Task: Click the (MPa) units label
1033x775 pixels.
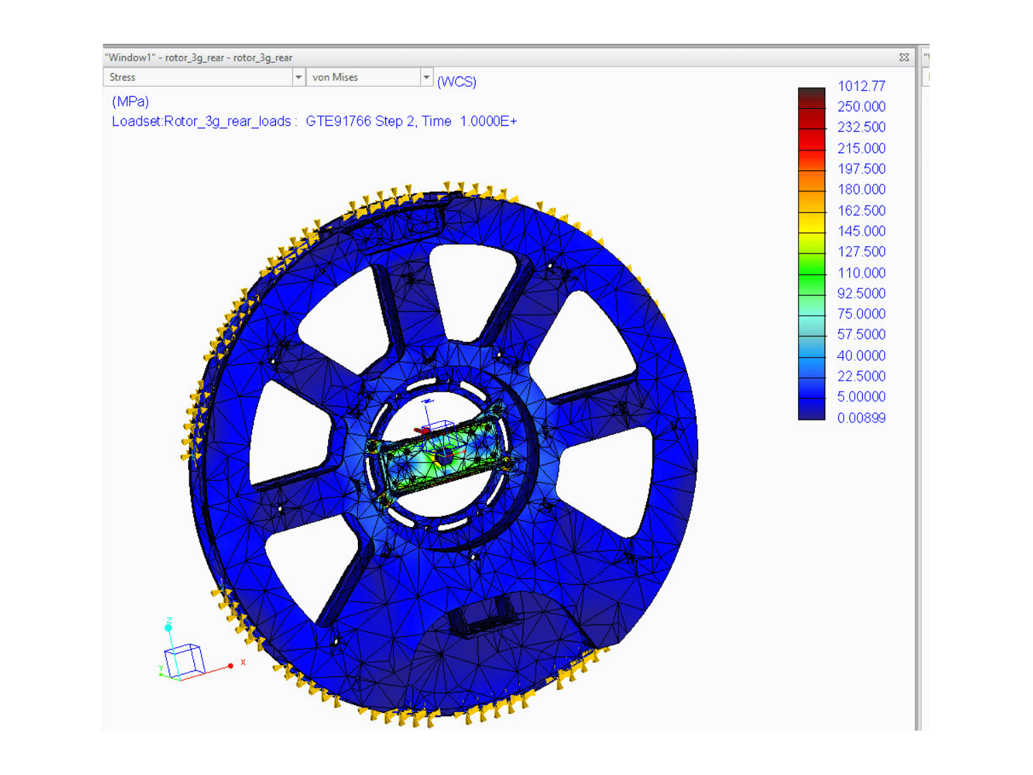Action: [130, 102]
